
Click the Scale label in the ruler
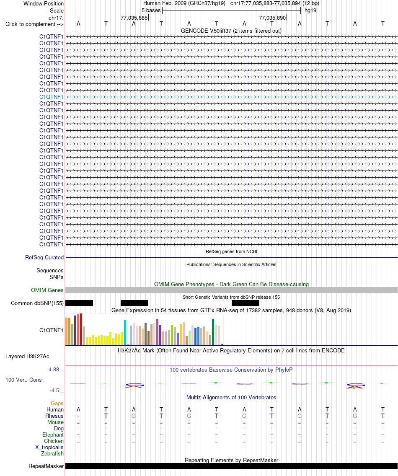pos(57,10)
